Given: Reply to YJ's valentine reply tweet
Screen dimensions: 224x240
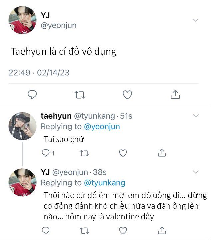Looking at the screenshot, I should (x=46, y=230).
